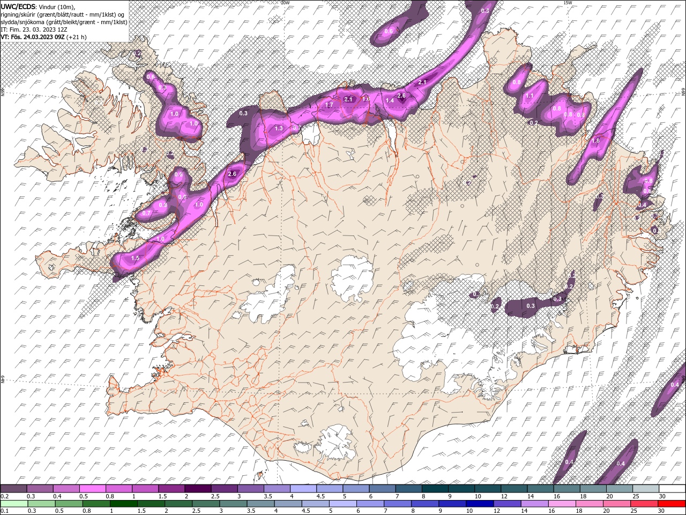Image resolution: width=686 pixels, height=515 pixels.
Task: Click the '10' value on the snow legend
Action: [x=478, y=496]
